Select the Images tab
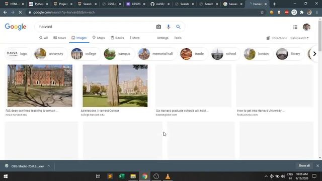The image size is (322, 181). (79, 38)
